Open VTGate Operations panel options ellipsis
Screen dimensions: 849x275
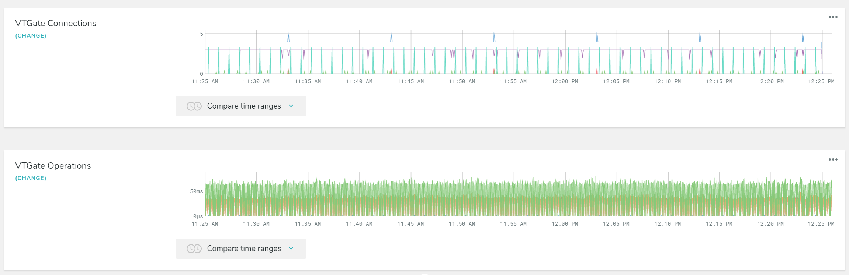coord(833,159)
